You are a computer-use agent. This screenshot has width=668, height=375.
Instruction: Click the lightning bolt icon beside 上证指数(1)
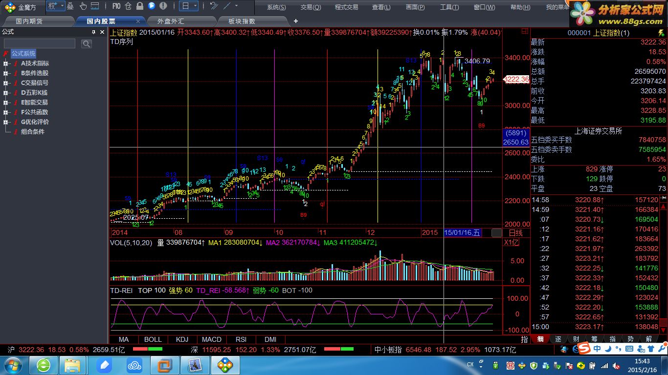pos(661,32)
